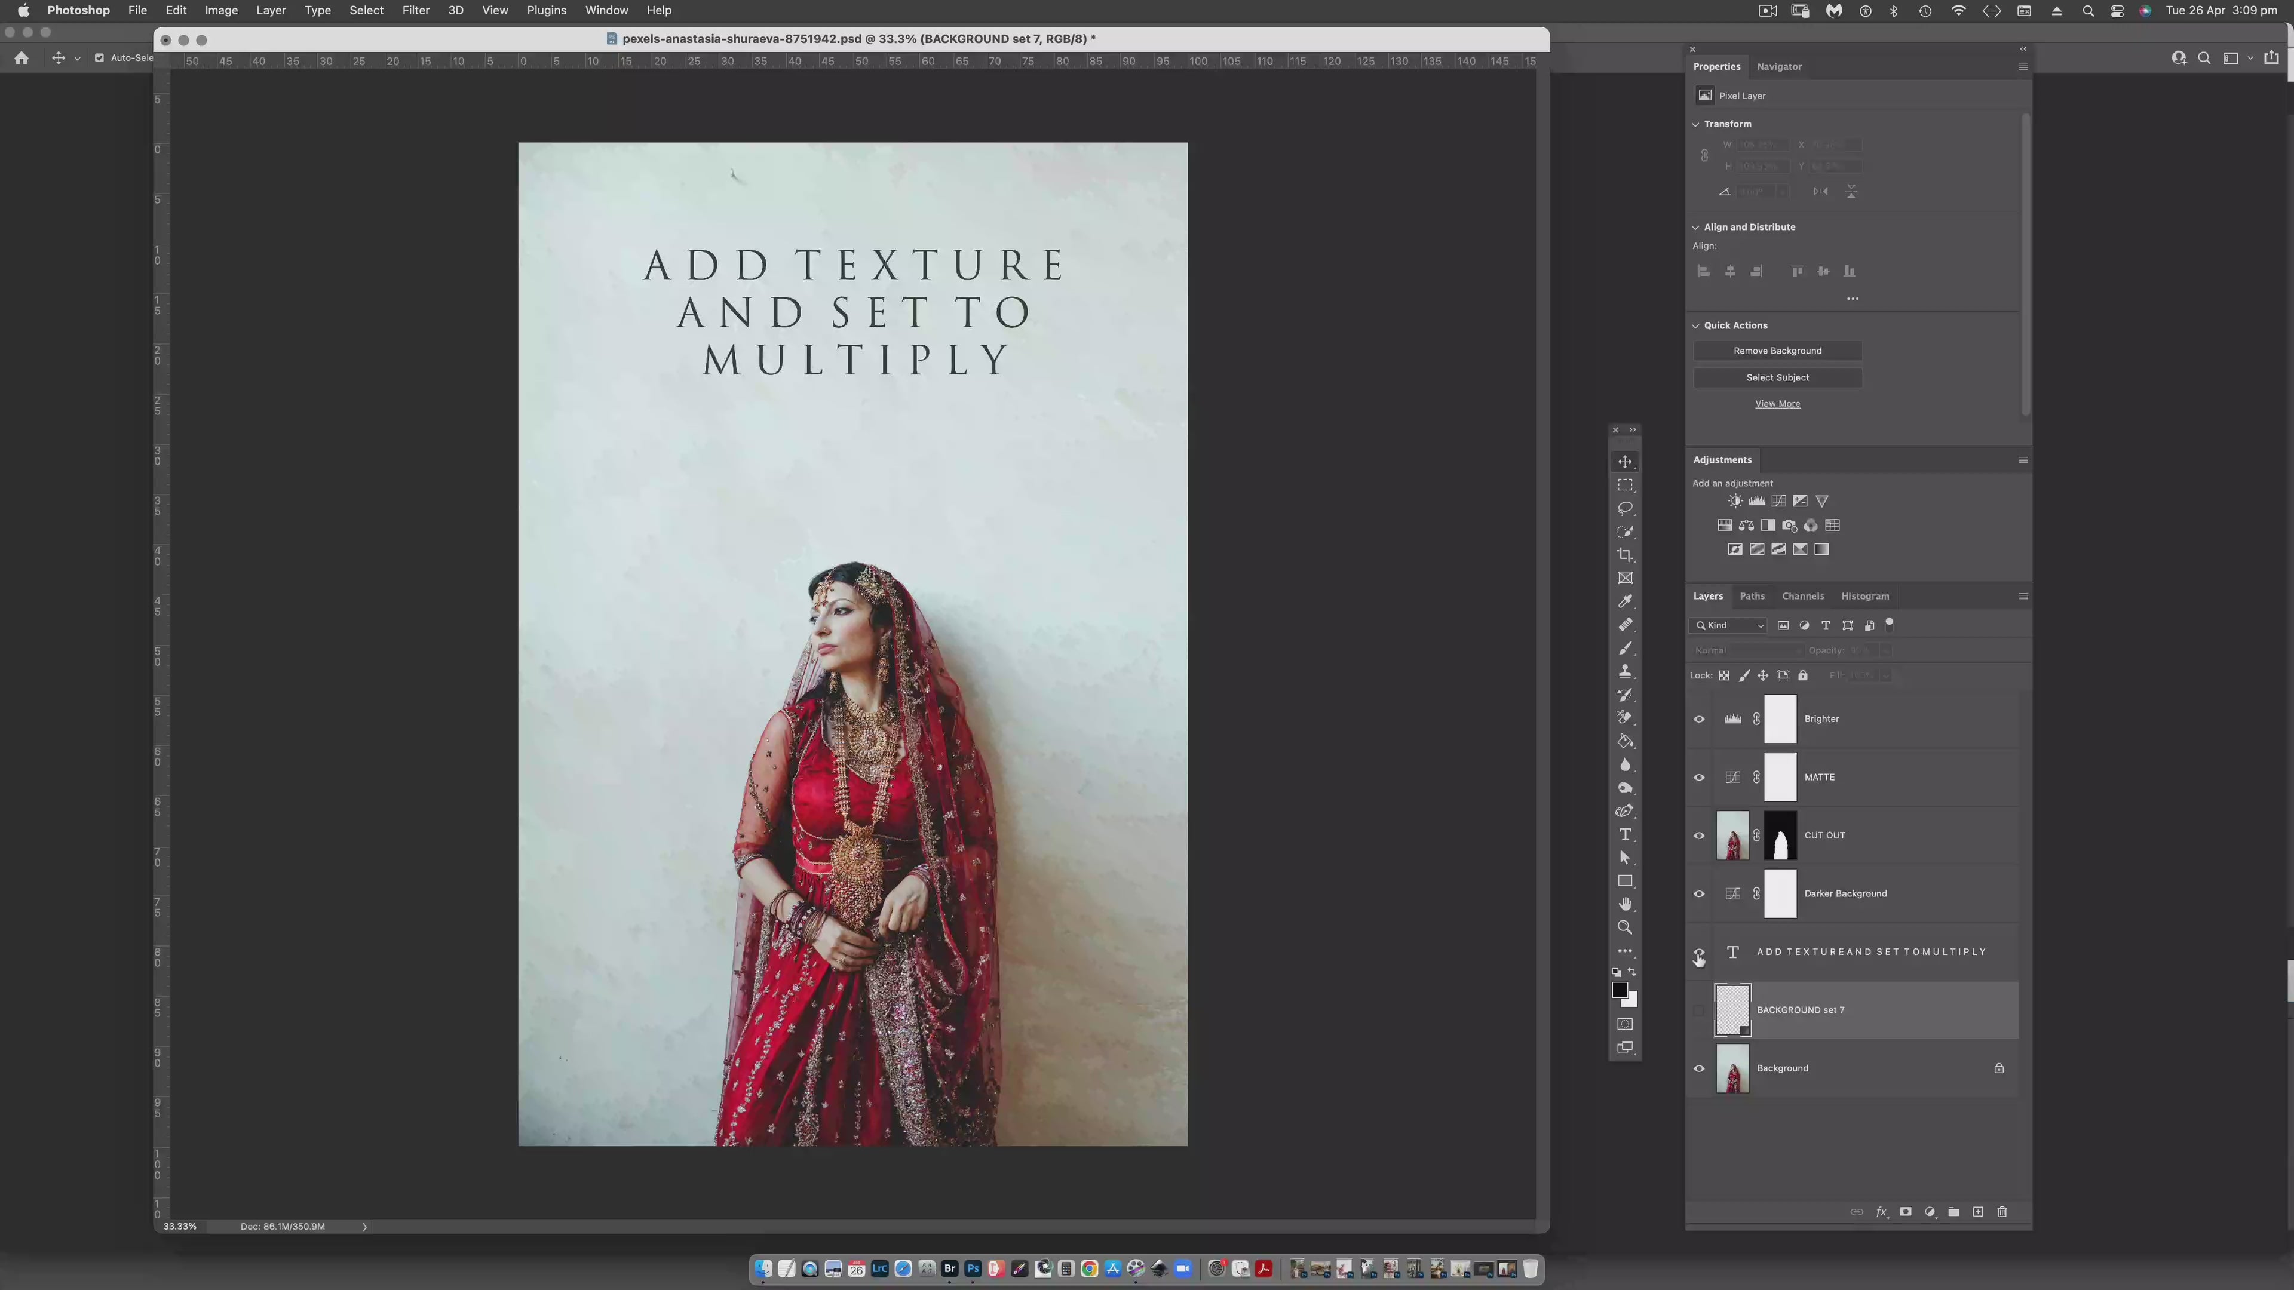Collapse the Transform section
The image size is (2294, 1290).
pyautogui.click(x=1695, y=125)
